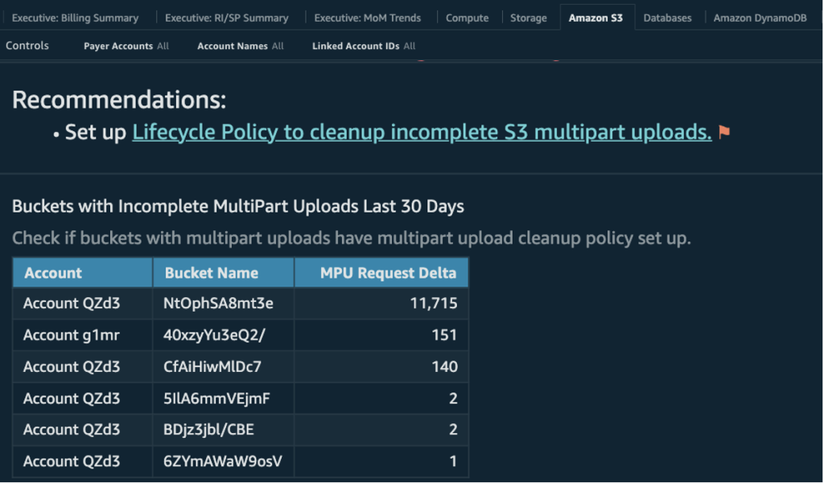Sort by the Account column header
Image resolution: width=824 pixels, height=483 pixels.
83,273
